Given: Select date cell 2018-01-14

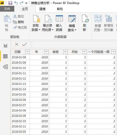Looking at the screenshot, I should [x=20, y=89].
